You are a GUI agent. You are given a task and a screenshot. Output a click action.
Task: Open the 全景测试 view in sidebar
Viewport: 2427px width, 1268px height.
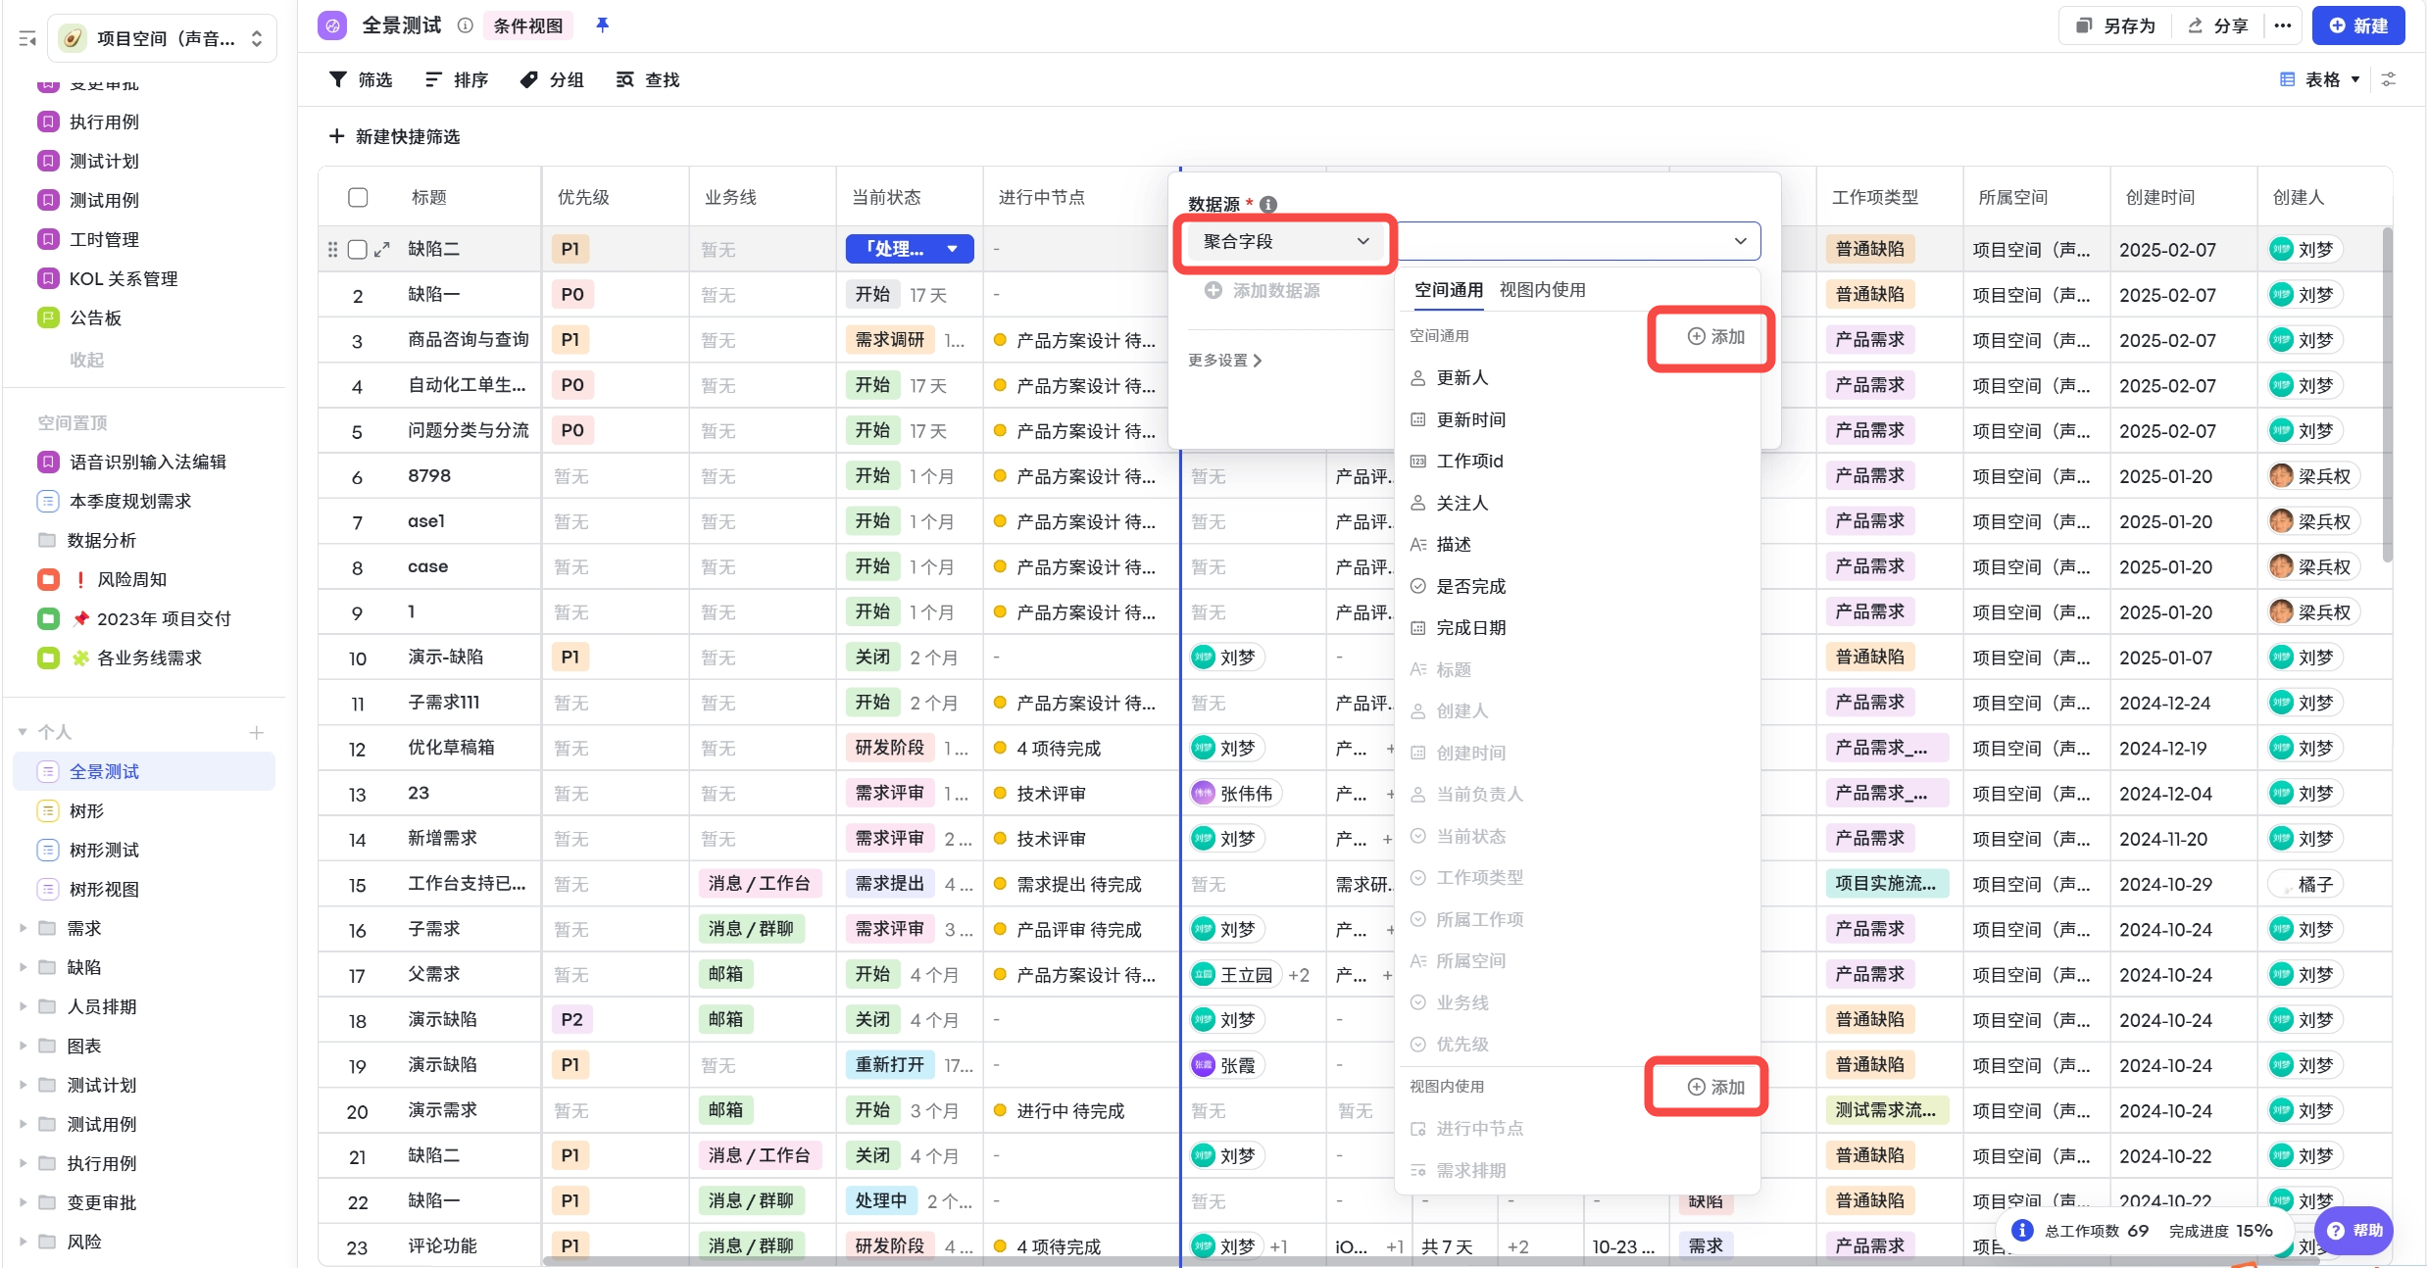coord(144,772)
